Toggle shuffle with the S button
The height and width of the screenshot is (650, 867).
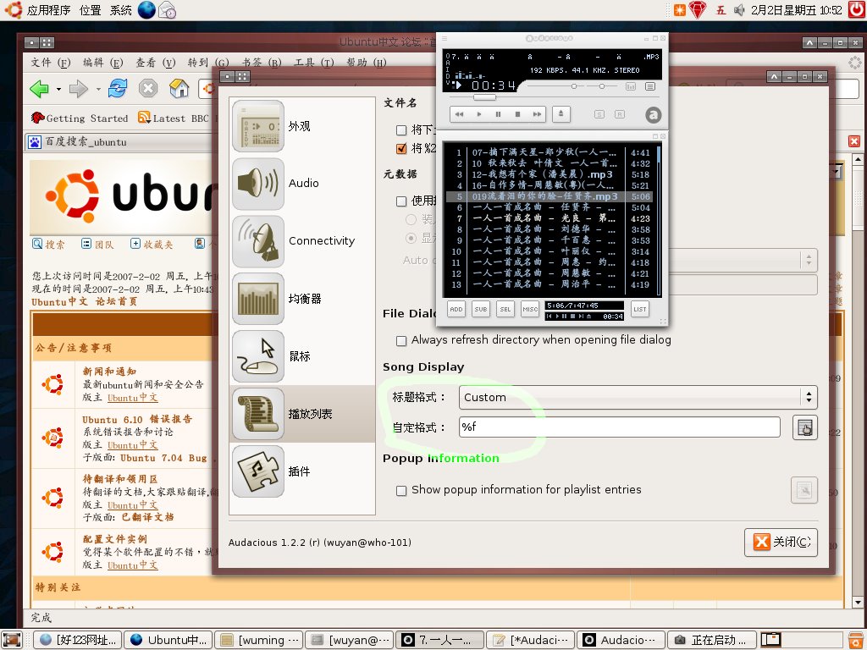point(599,114)
